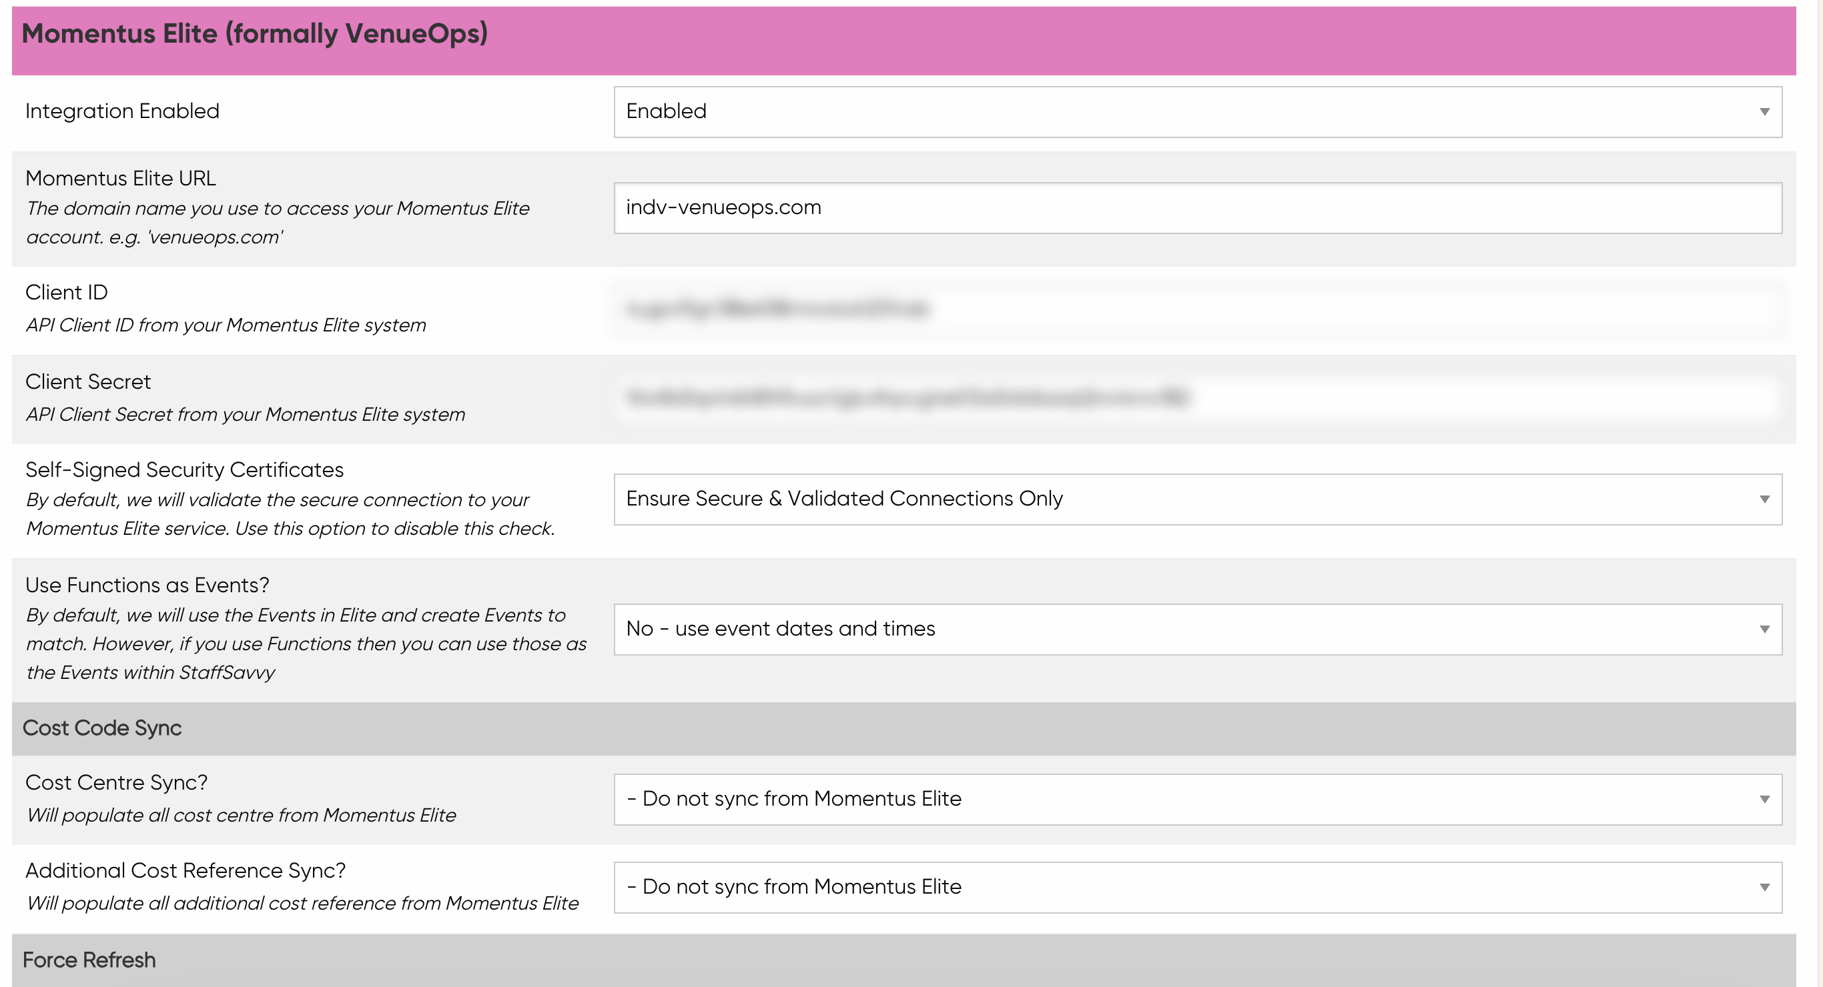Click the Client ID label
Viewport: 1823px width, 987px height.
[67, 292]
